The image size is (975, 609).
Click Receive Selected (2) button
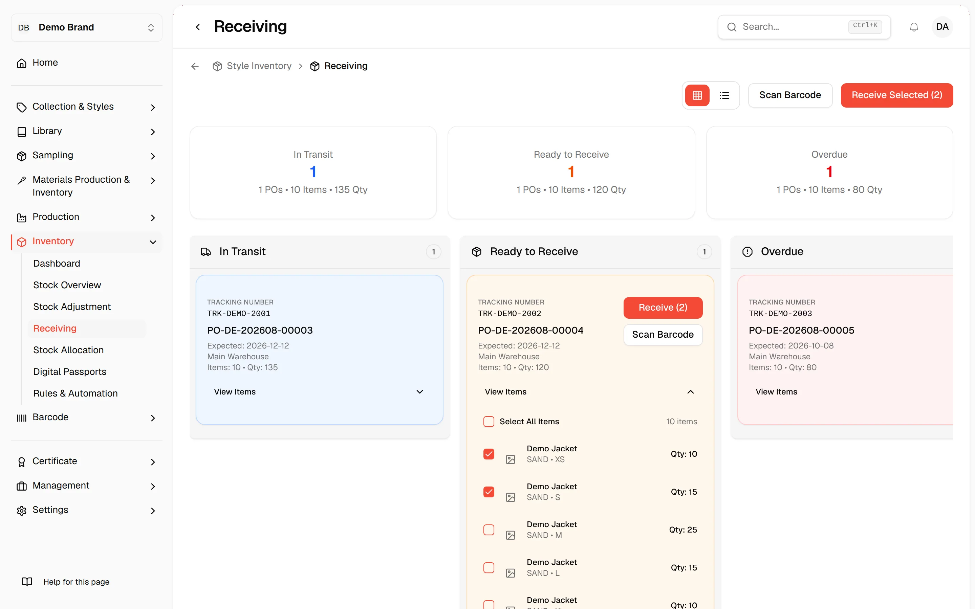click(x=896, y=95)
